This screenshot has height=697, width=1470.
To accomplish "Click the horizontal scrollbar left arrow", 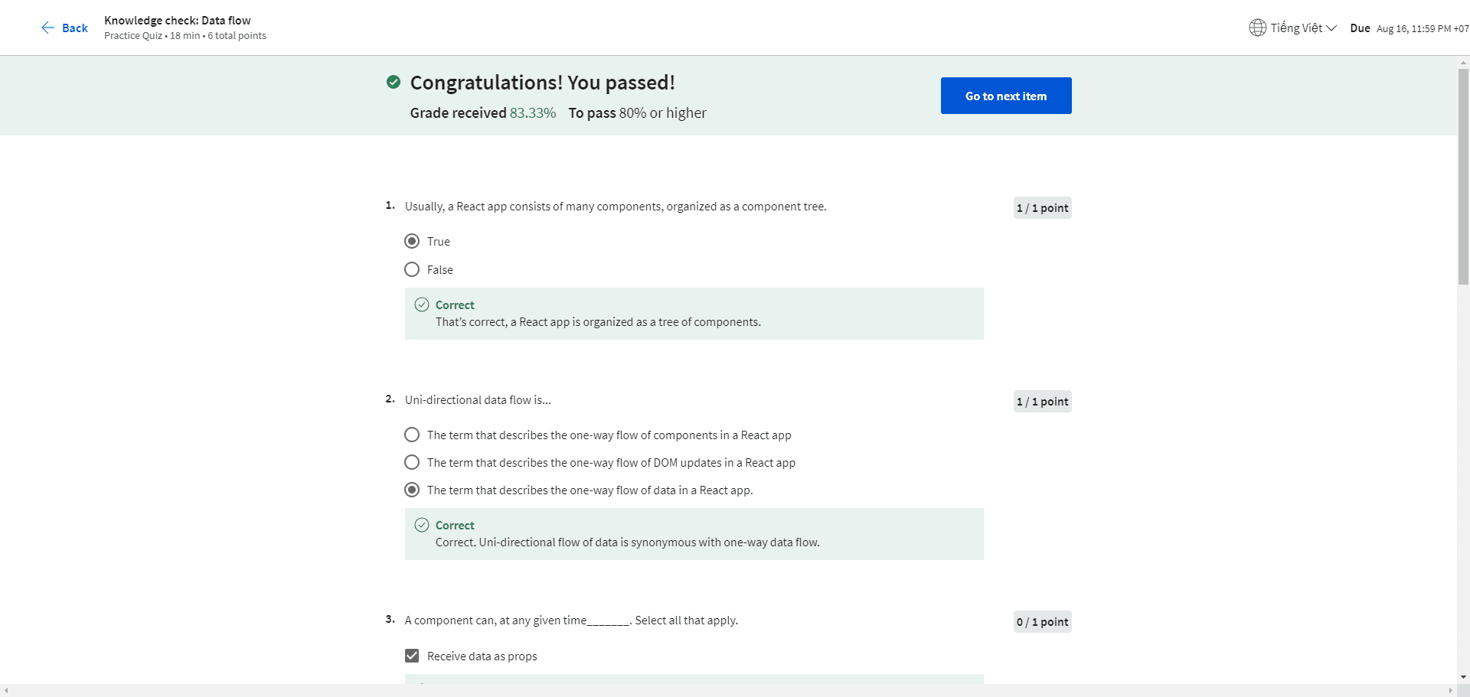I will [6, 690].
